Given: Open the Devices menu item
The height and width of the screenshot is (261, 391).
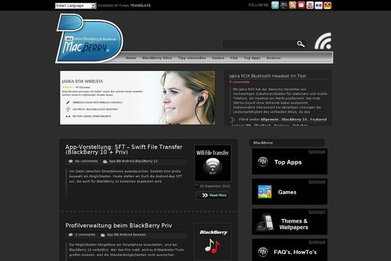Looking at the screenshot, I should click(x=274, y=58).
